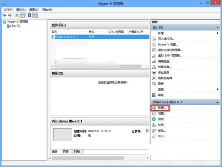
Task: Switch to the 摘要 tab
Action: coord(55,152)
